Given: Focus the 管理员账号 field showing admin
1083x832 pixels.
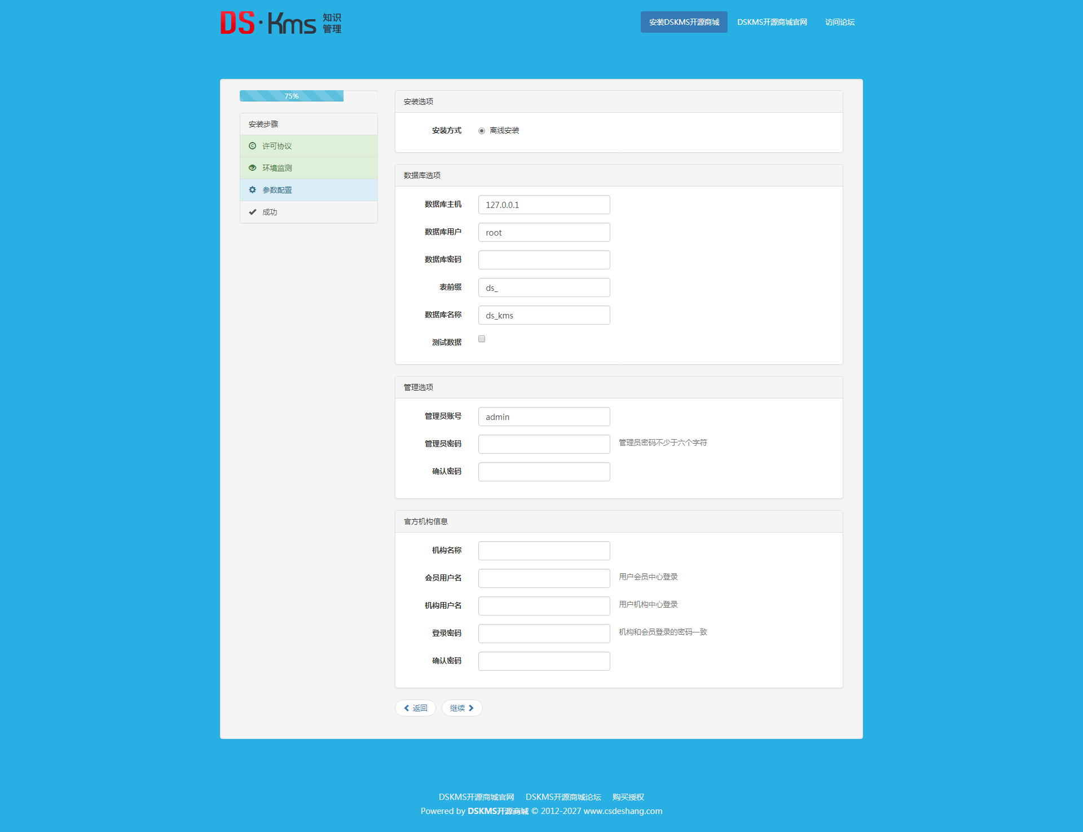Looking at the screenshot, I should [x=544, y=417].
